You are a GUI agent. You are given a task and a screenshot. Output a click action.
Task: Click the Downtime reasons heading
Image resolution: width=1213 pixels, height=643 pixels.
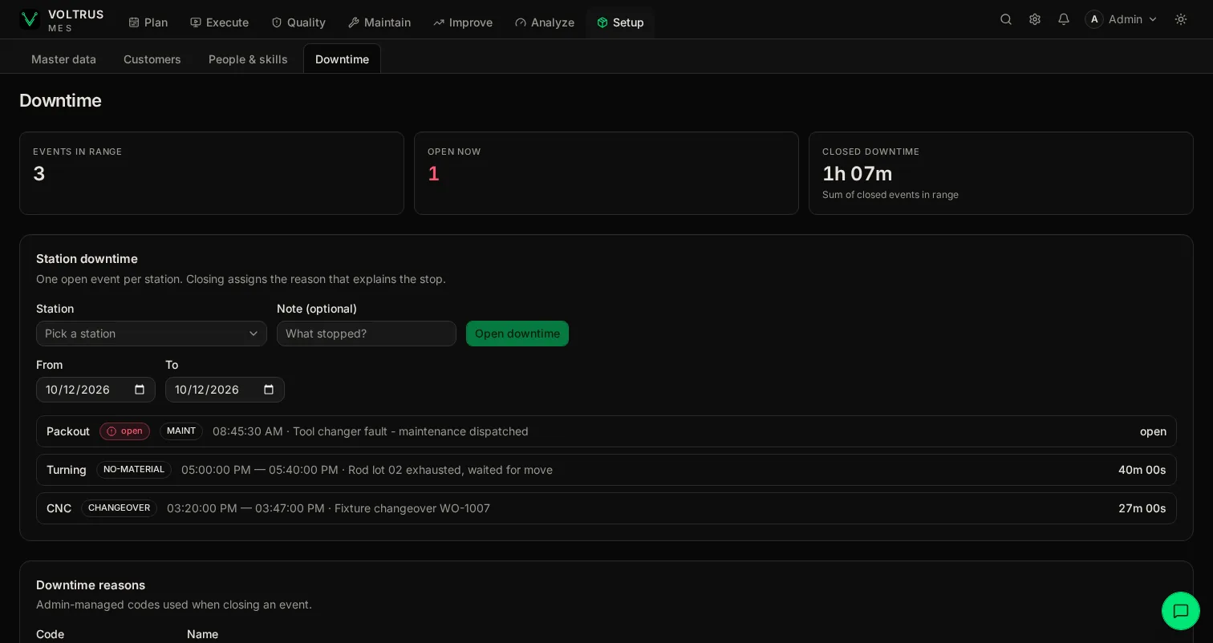(91, 585)
